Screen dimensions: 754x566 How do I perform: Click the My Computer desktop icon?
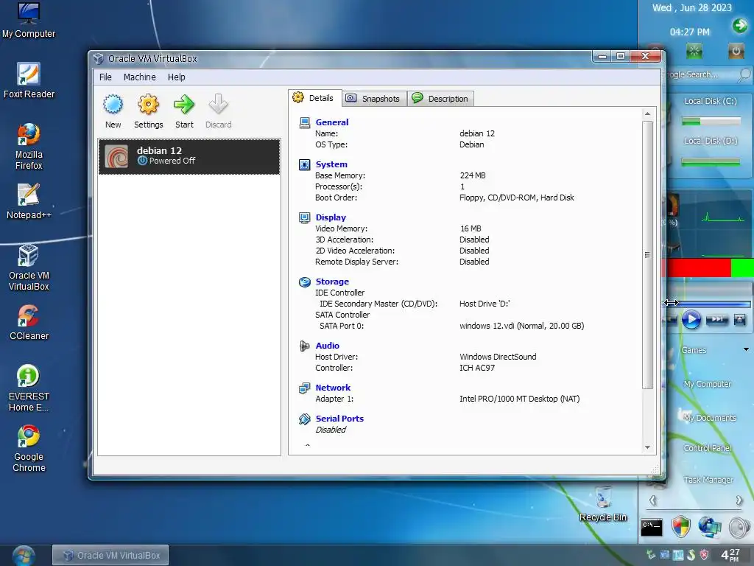29,20
